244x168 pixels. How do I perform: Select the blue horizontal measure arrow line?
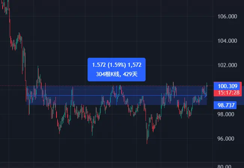pyautogui.click(x=117, y=96)
